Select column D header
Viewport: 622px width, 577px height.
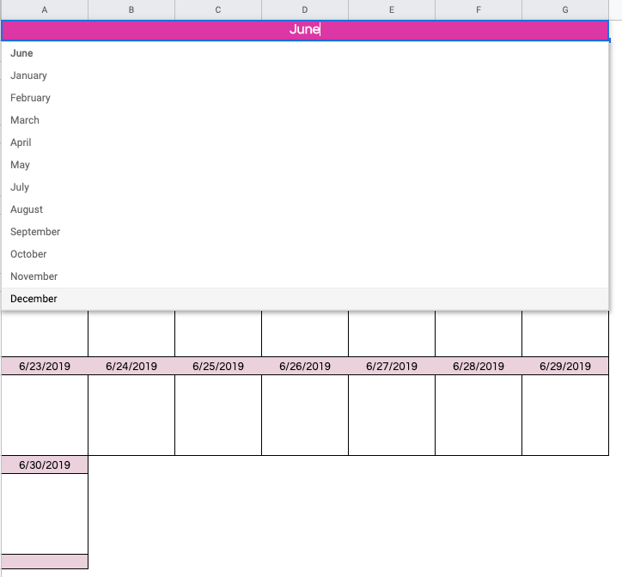point(305,10)
